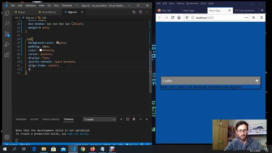
Task: Show site information in the Firefox address bar
Action: click(x=193, y=17)
